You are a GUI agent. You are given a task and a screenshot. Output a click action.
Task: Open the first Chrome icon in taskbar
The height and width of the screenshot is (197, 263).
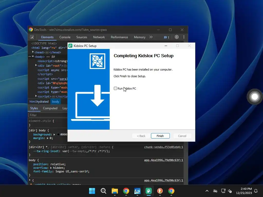(x=126, y=191)
